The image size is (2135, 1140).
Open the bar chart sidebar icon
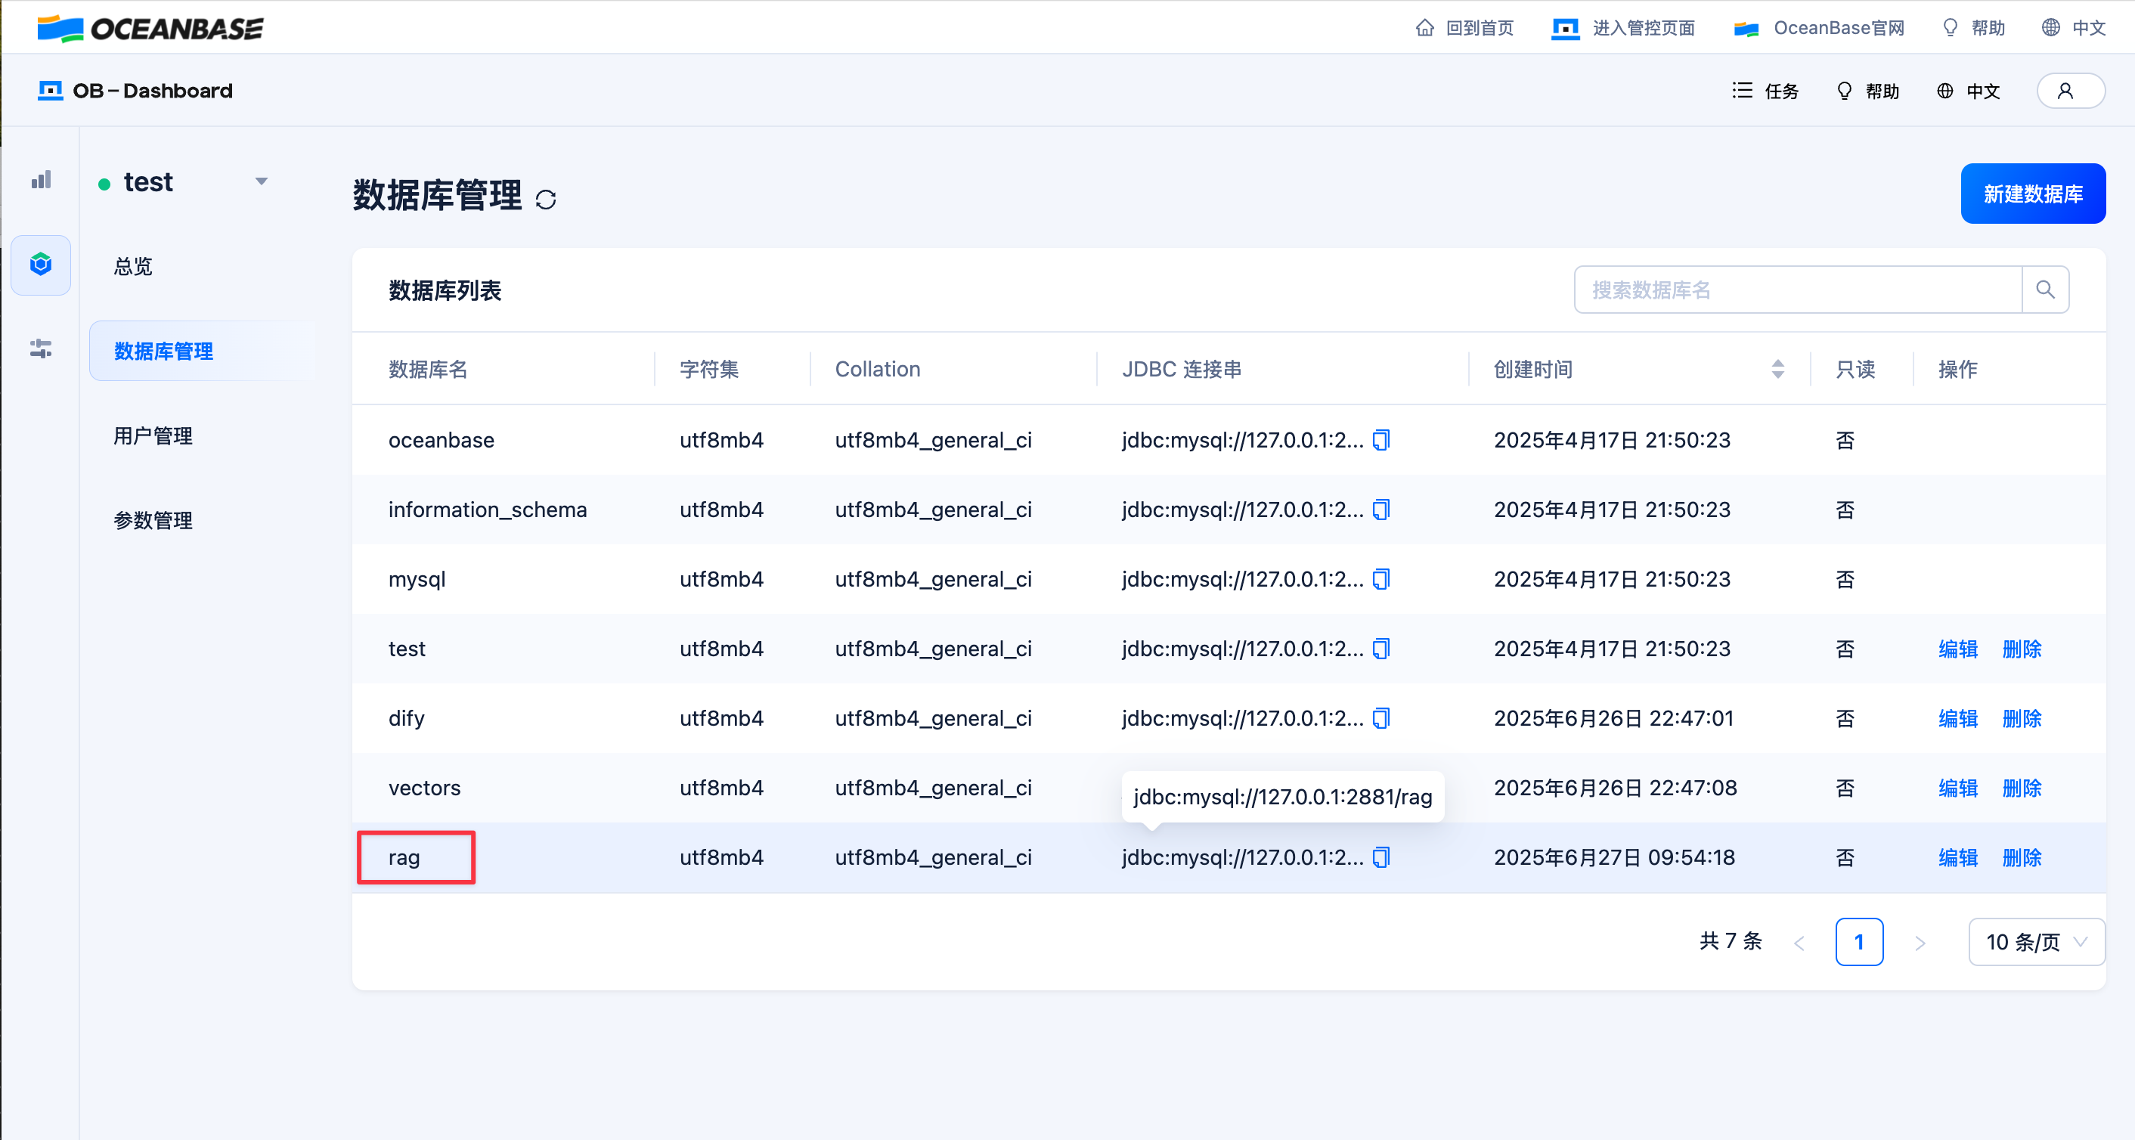coord(41,180)
